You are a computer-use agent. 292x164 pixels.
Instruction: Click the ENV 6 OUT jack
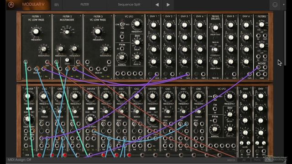click(250, 74)
